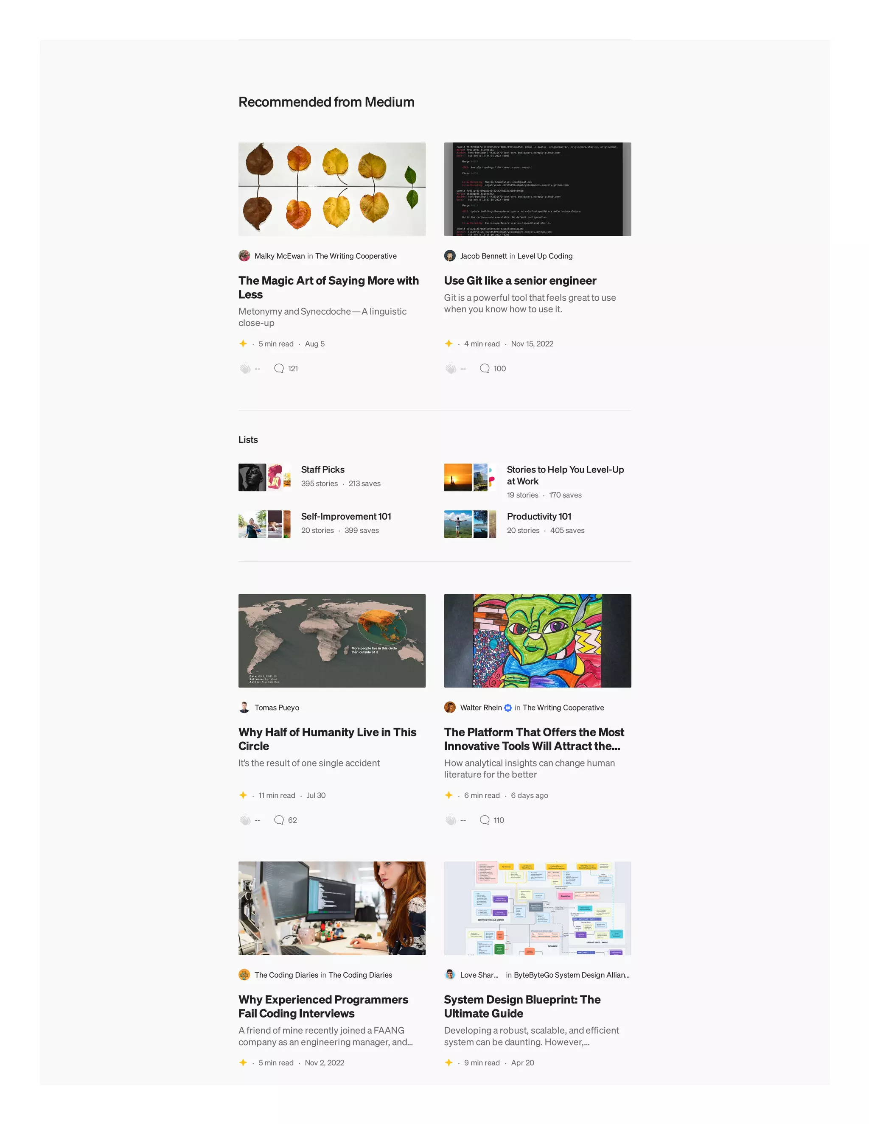Open Why Experienced Programmers Fail Coding Interviews
869x1124 pixels.
[x=323, y=1006]
